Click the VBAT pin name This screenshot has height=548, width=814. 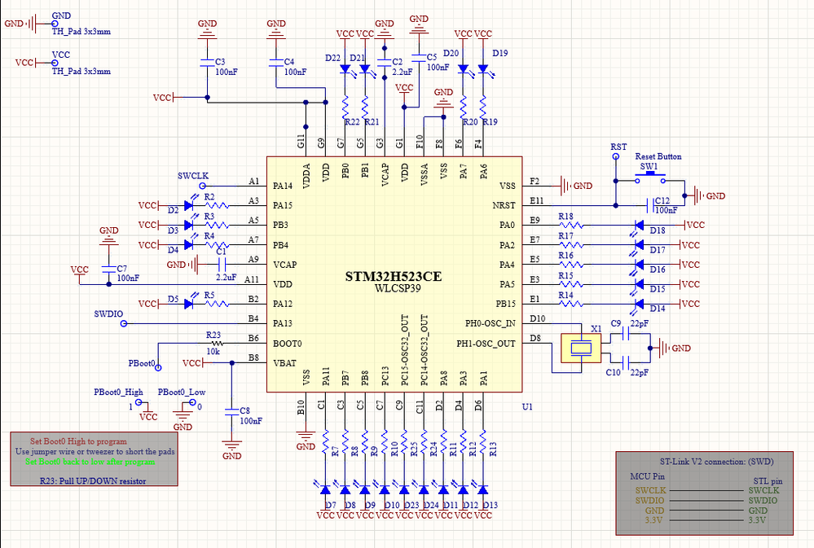point(285,363)
